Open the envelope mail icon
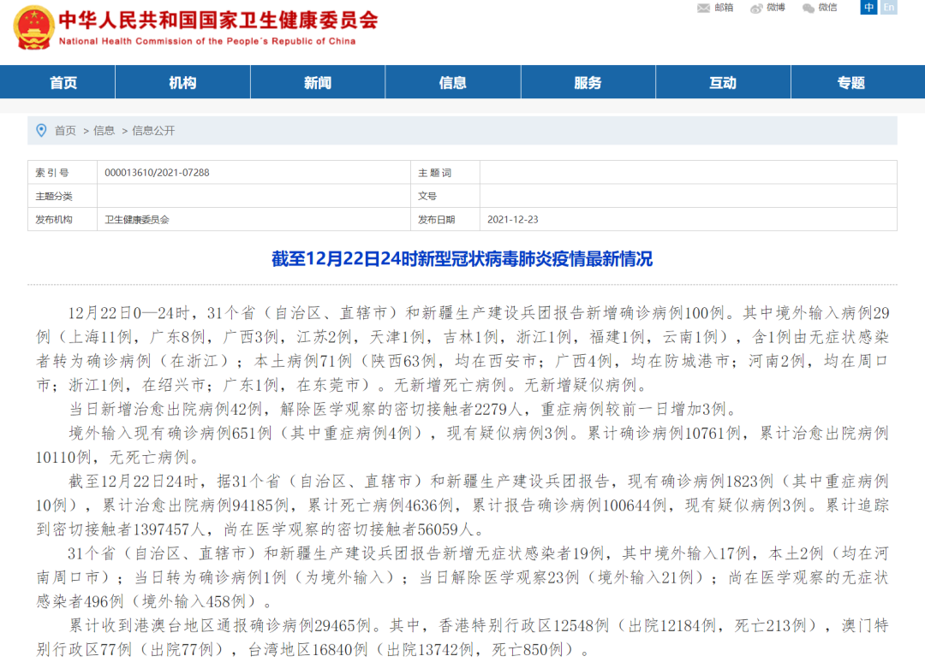 [703, 8]
